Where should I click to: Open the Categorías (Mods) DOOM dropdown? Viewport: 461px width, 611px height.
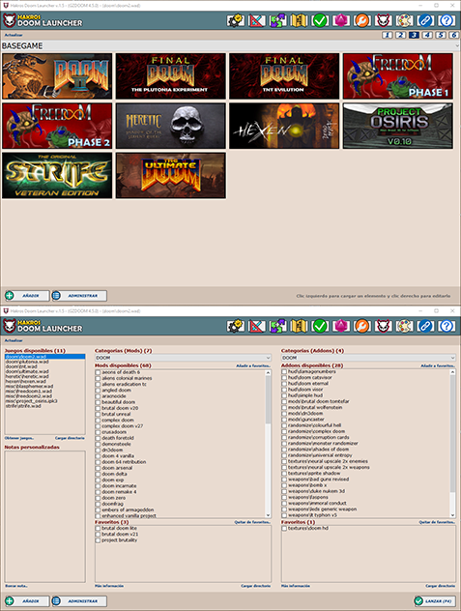coord(183,358)
